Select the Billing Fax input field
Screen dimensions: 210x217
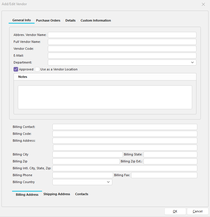[x=164, y=175]
